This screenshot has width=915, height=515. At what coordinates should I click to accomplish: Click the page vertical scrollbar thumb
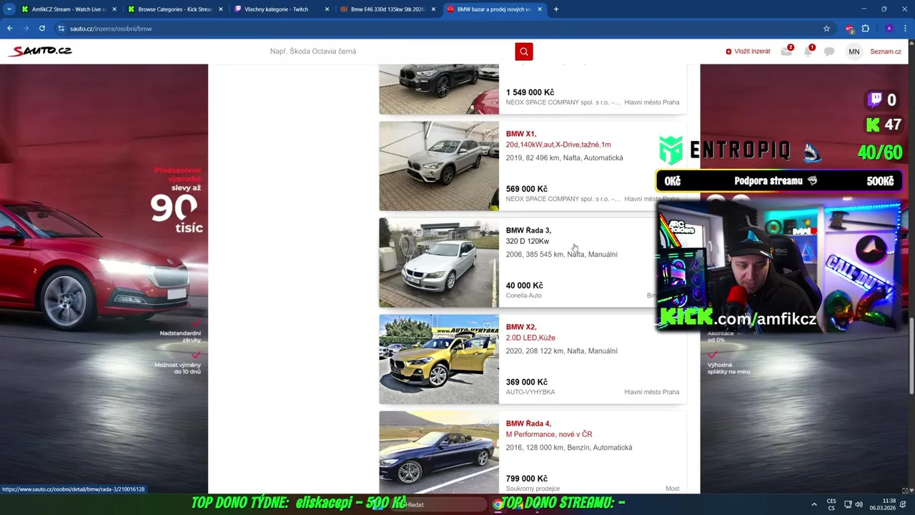tap(911, 354)
